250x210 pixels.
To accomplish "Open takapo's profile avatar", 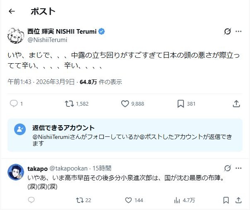I will [16, 172].
